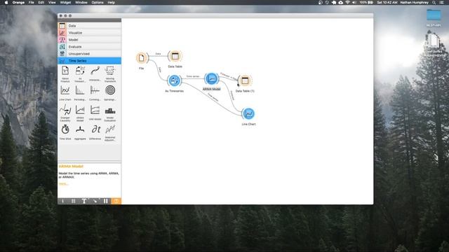This screenshot has width=449, height=252.
Task: Click the workflow info button in bottom toolbar
Action: pos(62,201)
